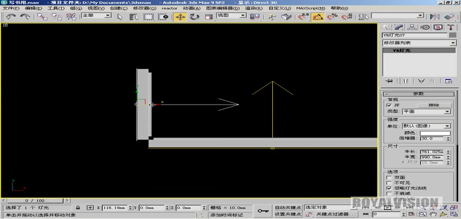Click the Use Pivot Point Center icon

(x=255, y=17)
